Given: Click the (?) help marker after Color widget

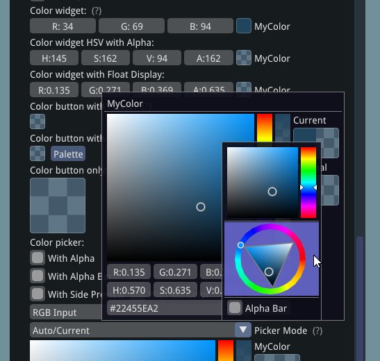Looking at the screenshot, I should [97, 11].
